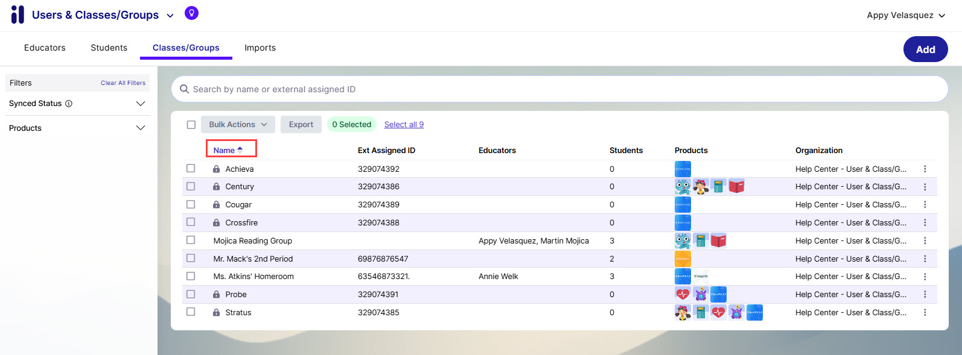Click the class search input field

pyautogui.click(x=559, y=89)
